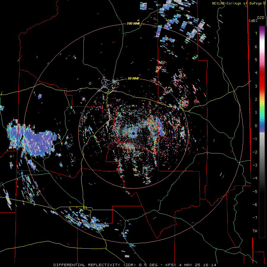Click the 100 NMI range ring label
The image size is (267, 267).
tap(133, 23)
